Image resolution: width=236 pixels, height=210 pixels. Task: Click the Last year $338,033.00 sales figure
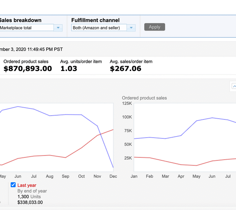click(x=30, y=202)
